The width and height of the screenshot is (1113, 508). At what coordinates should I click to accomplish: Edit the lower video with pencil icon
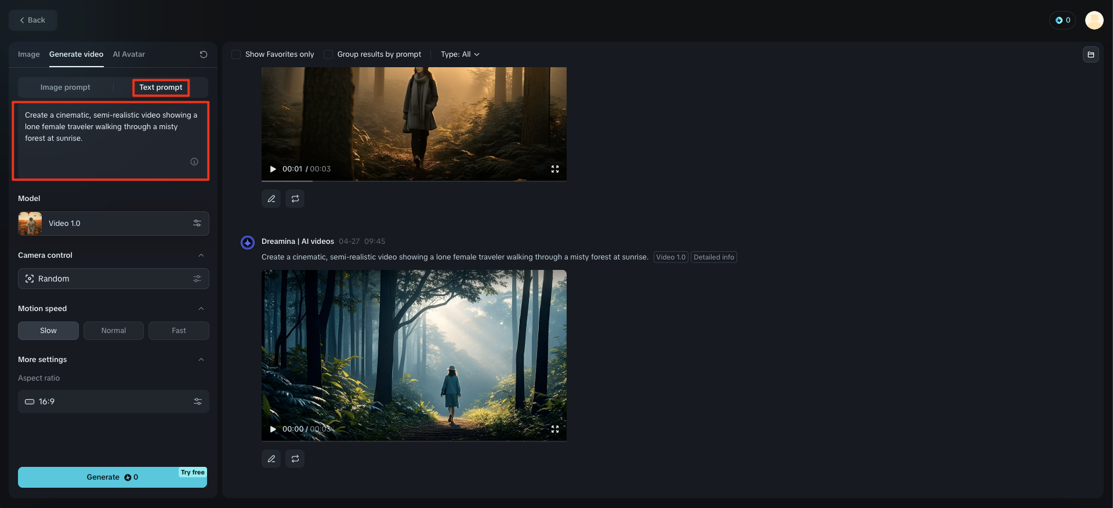[x=271, y=459]
